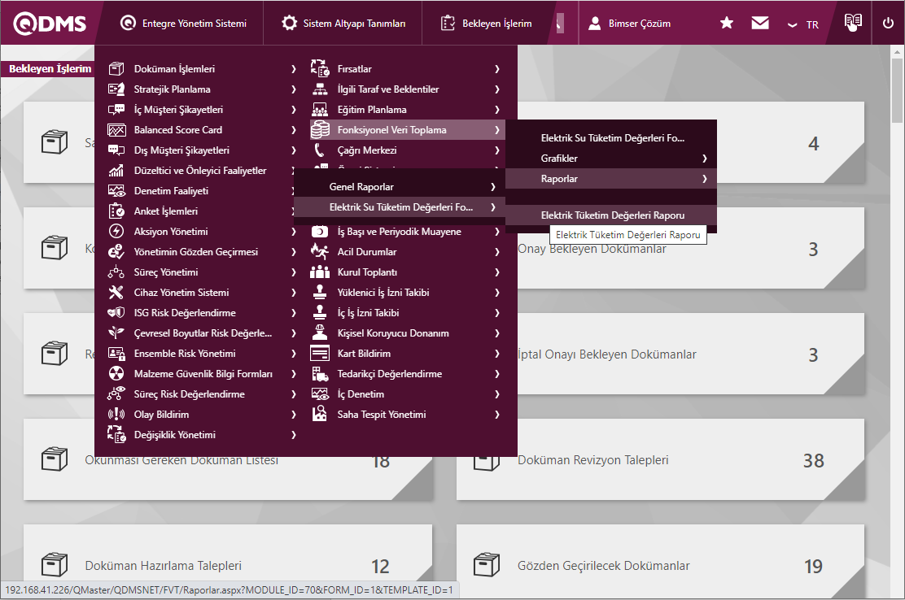Expand the Genel Raporlar submenu arrow
The width and height of the screenshot is (905, 600).
[x=493, y=187]
